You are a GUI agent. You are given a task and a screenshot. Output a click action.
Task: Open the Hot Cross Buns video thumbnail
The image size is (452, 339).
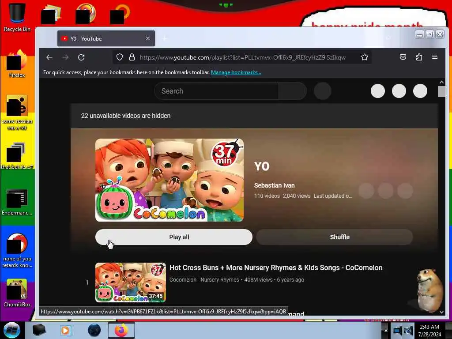coord(131,282)
